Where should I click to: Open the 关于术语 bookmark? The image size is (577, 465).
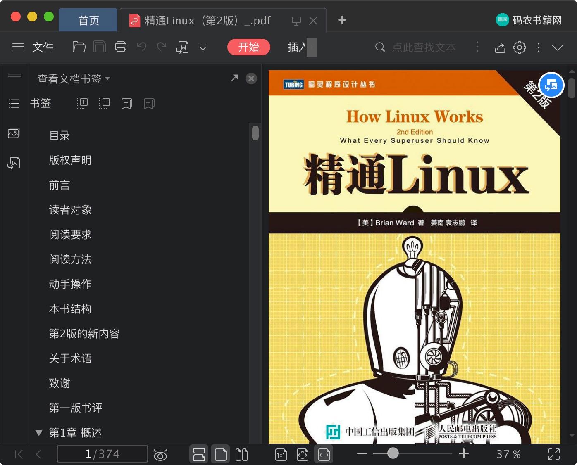[x=70, y=358]
